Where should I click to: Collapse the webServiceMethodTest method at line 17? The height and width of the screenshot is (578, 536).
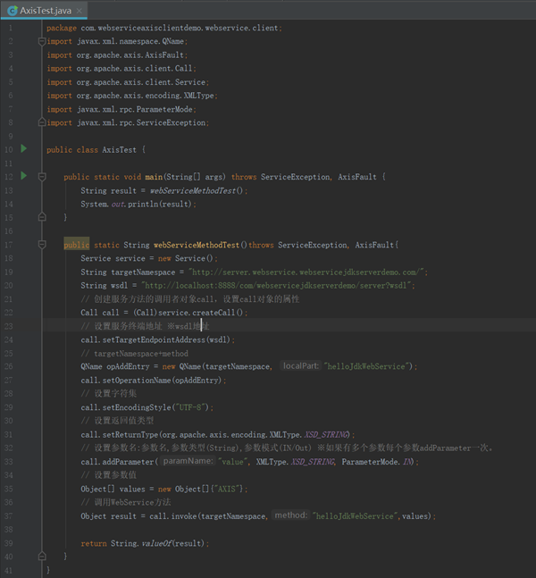pos(42,245)
